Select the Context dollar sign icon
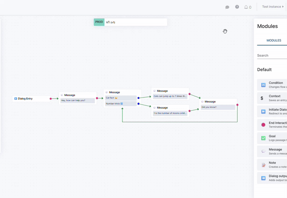 pos(262,98)
